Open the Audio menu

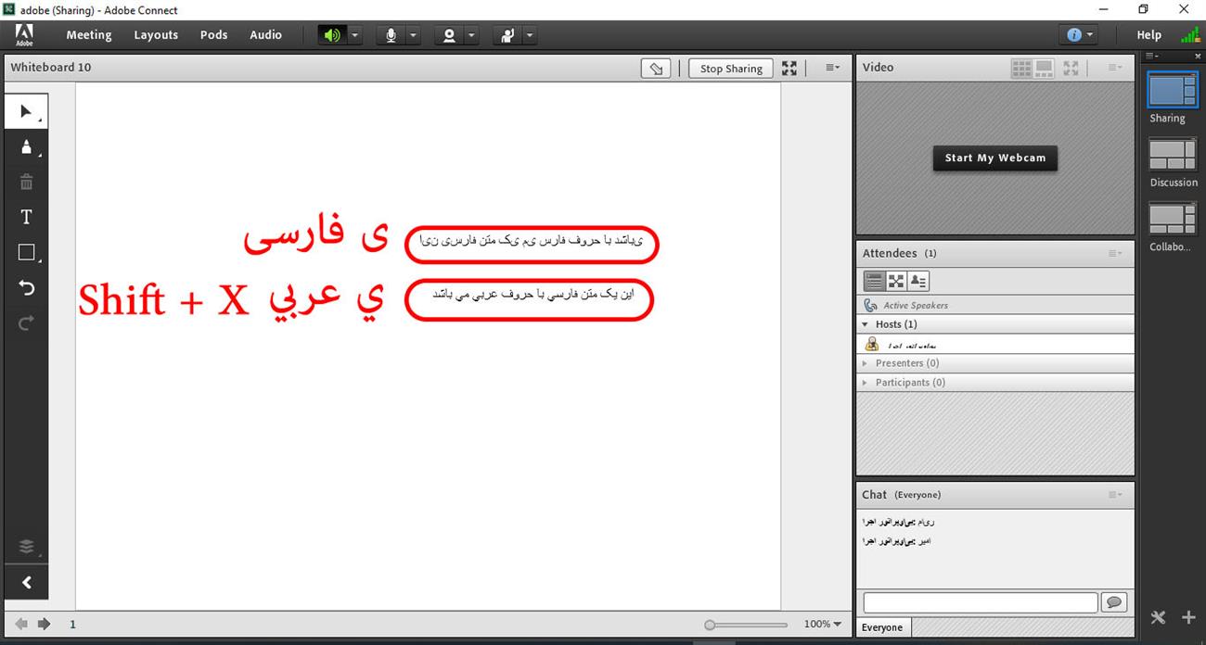pos(265,35)
